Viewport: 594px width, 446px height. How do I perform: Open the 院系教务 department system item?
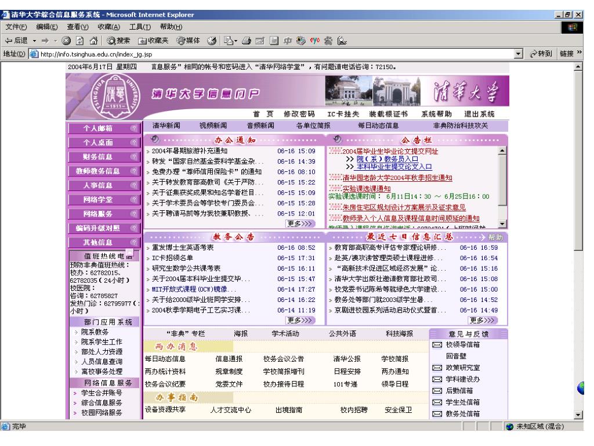tap(95, 332)
